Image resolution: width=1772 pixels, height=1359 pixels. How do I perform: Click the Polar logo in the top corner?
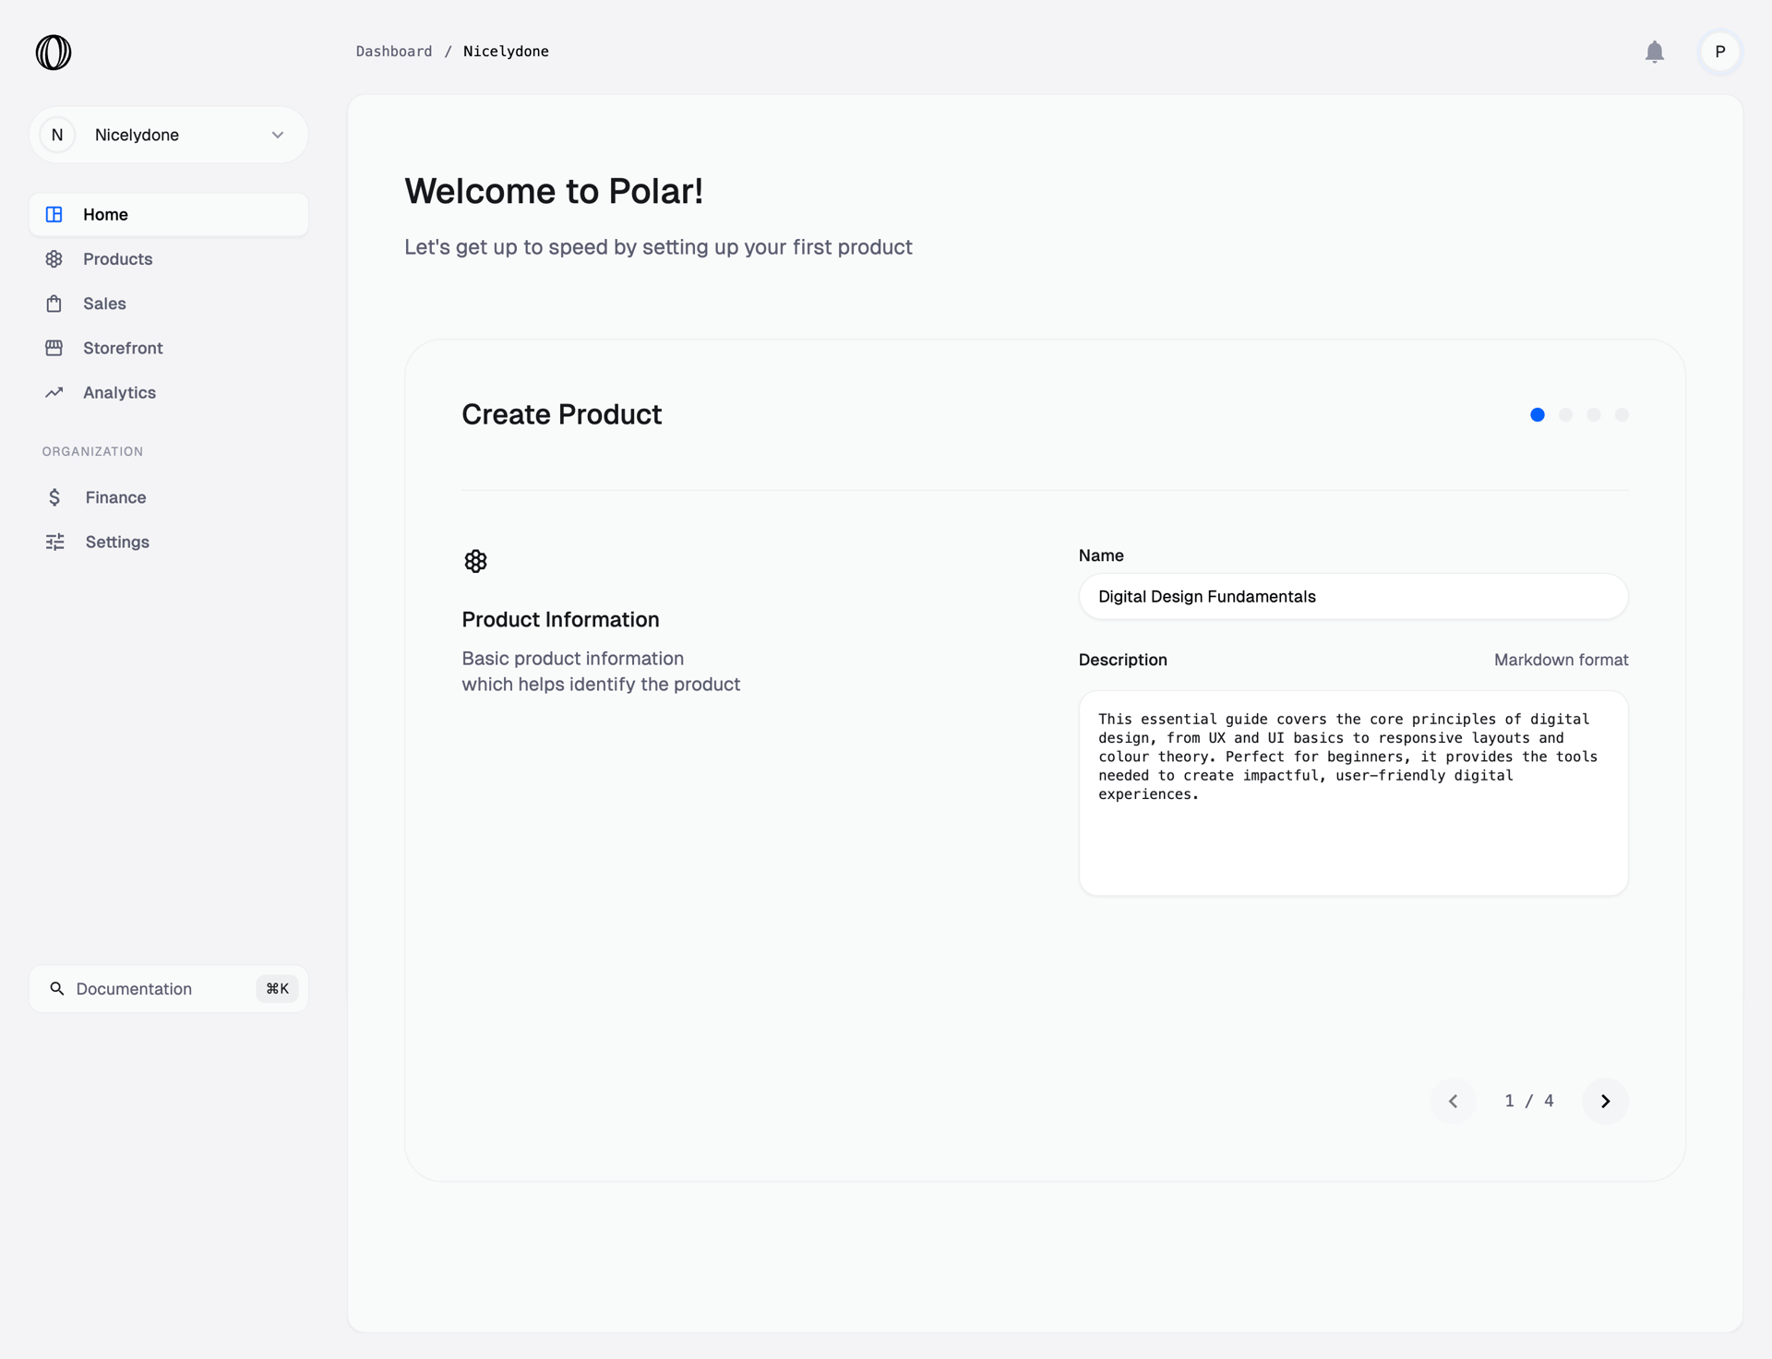[x=53, y=53]
